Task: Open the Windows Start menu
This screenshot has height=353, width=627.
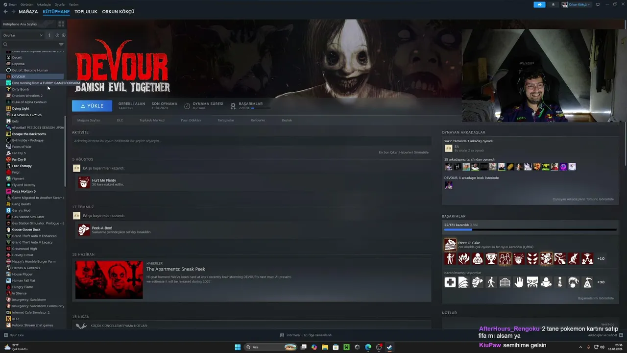Action: [x=238, y=347]
